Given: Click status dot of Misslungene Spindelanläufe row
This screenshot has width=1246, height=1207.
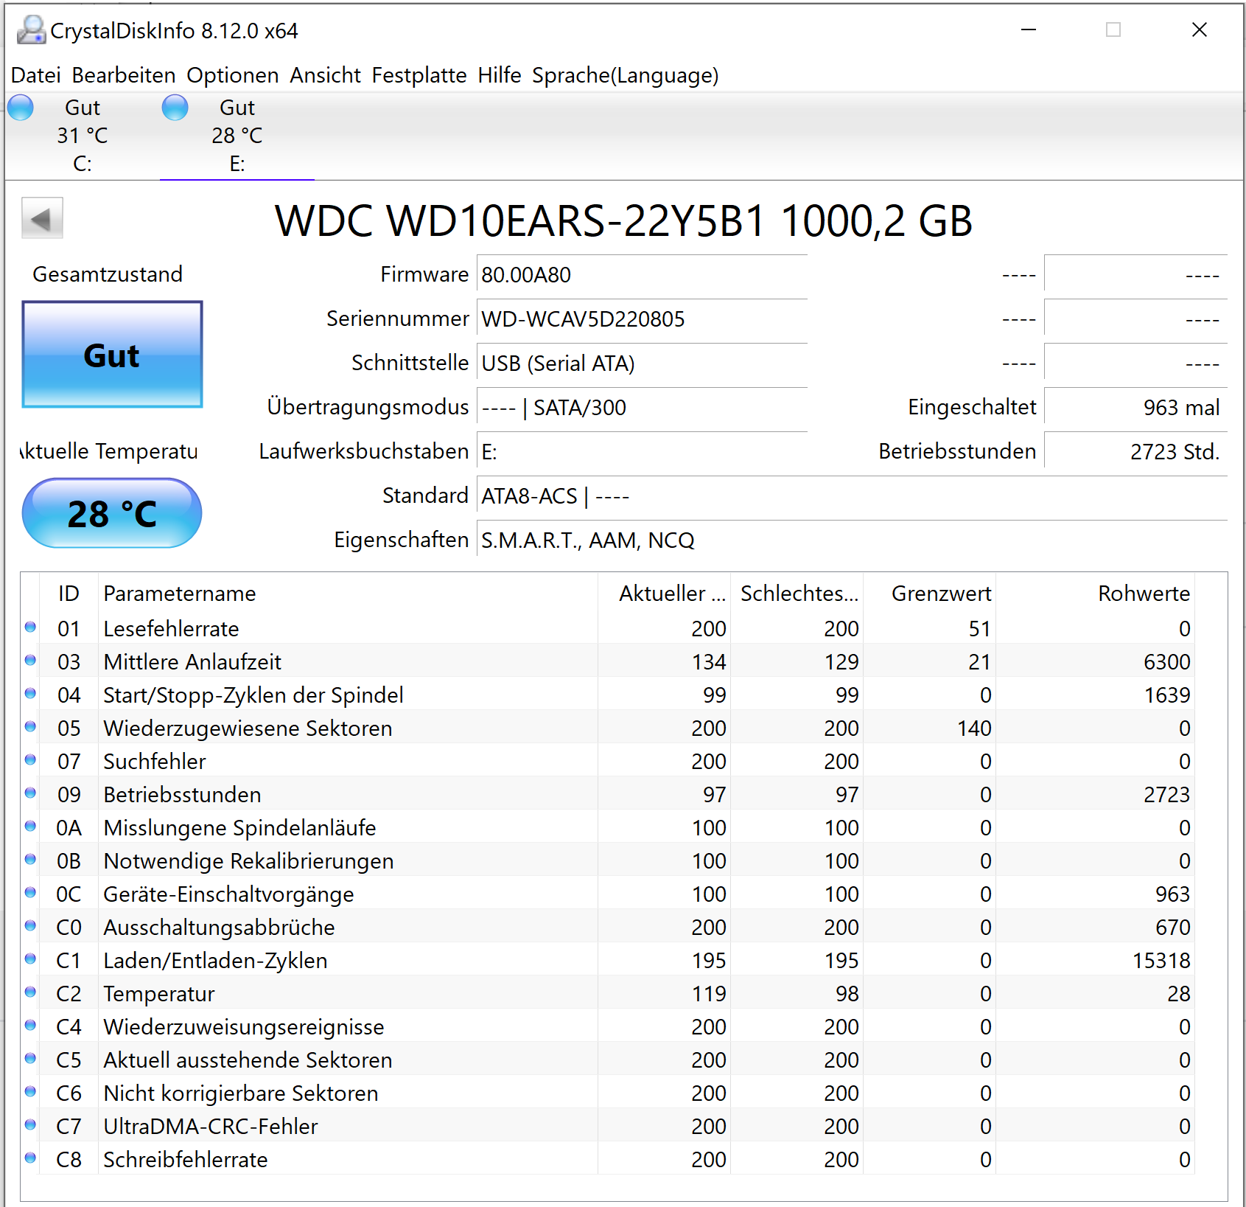Looking at the screenshot, I should 30,826.
